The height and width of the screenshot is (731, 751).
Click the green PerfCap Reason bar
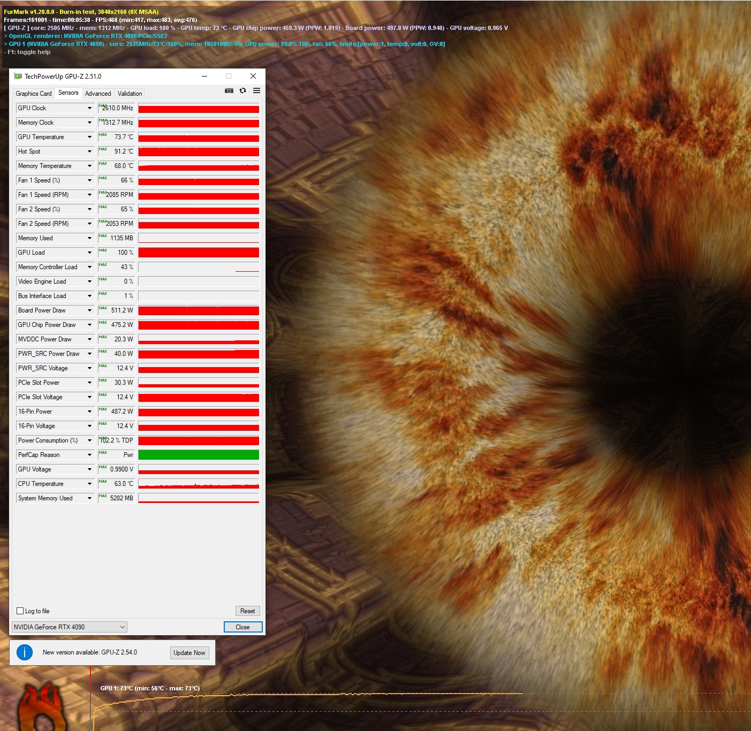[199, 455]
